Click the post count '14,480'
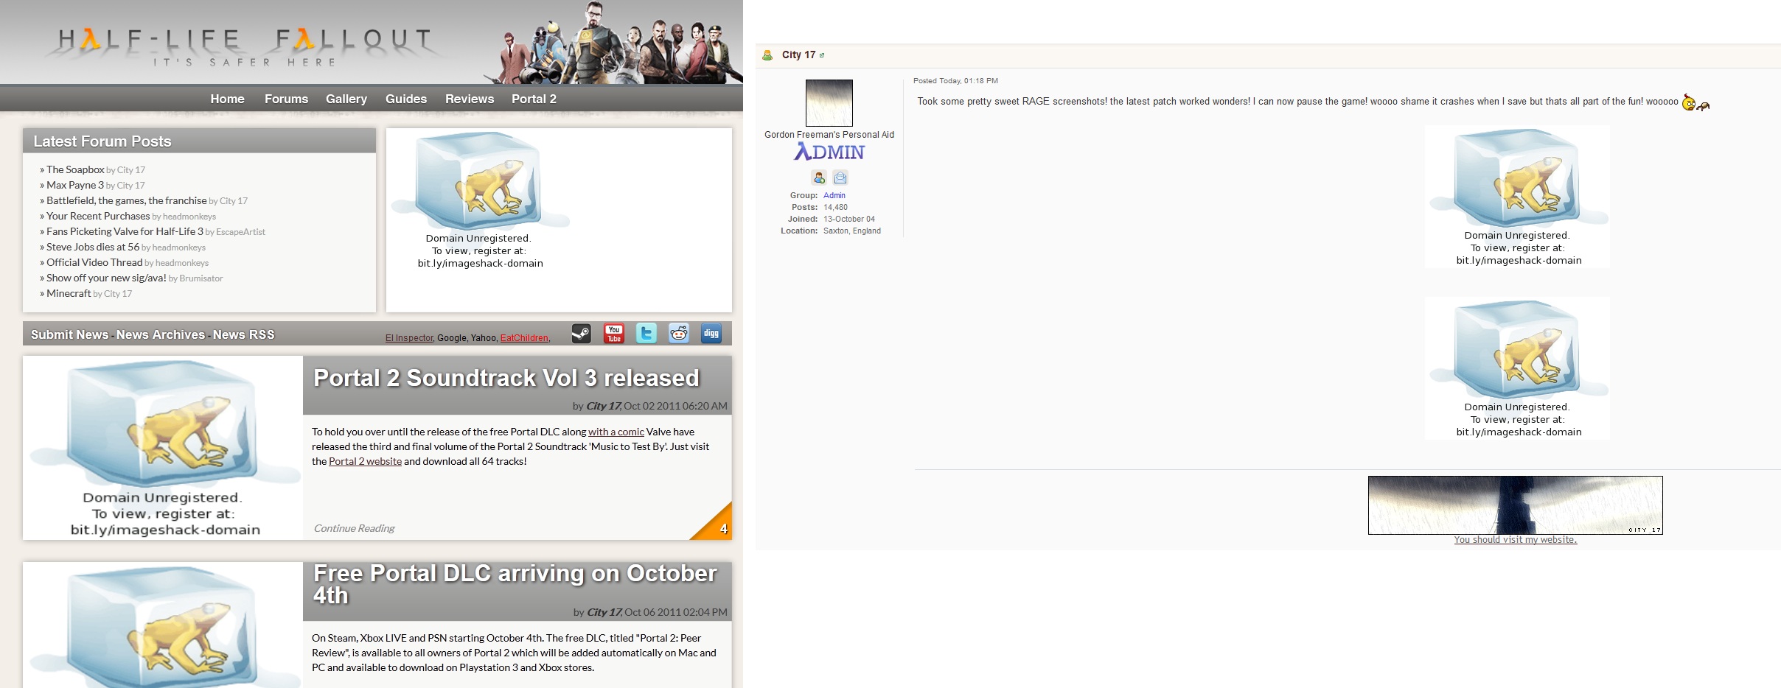 835,207
